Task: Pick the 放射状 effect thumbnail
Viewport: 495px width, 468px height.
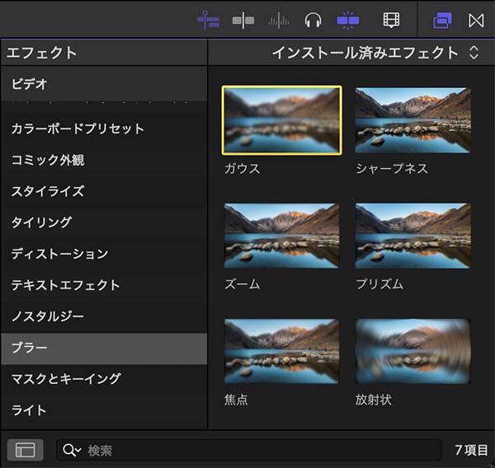Action: click(x=413, y=352)
